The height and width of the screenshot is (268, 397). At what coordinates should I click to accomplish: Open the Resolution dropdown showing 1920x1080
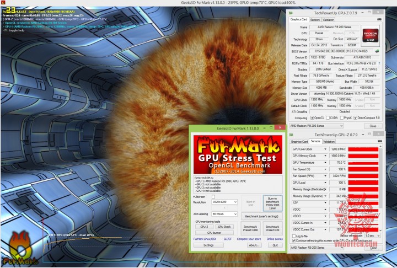point(224,202)
